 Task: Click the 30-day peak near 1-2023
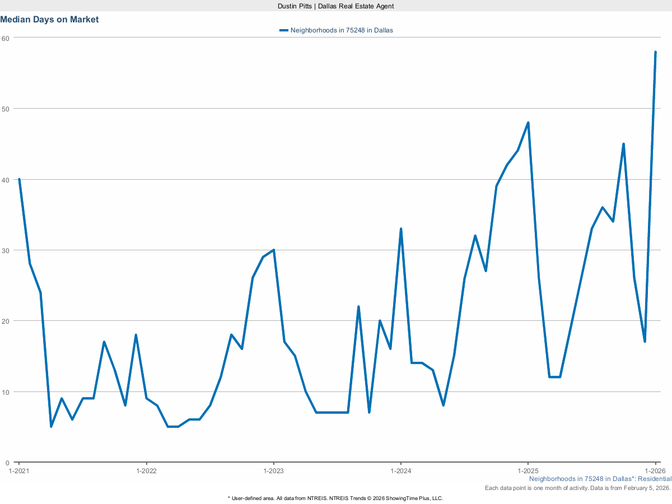273,248
